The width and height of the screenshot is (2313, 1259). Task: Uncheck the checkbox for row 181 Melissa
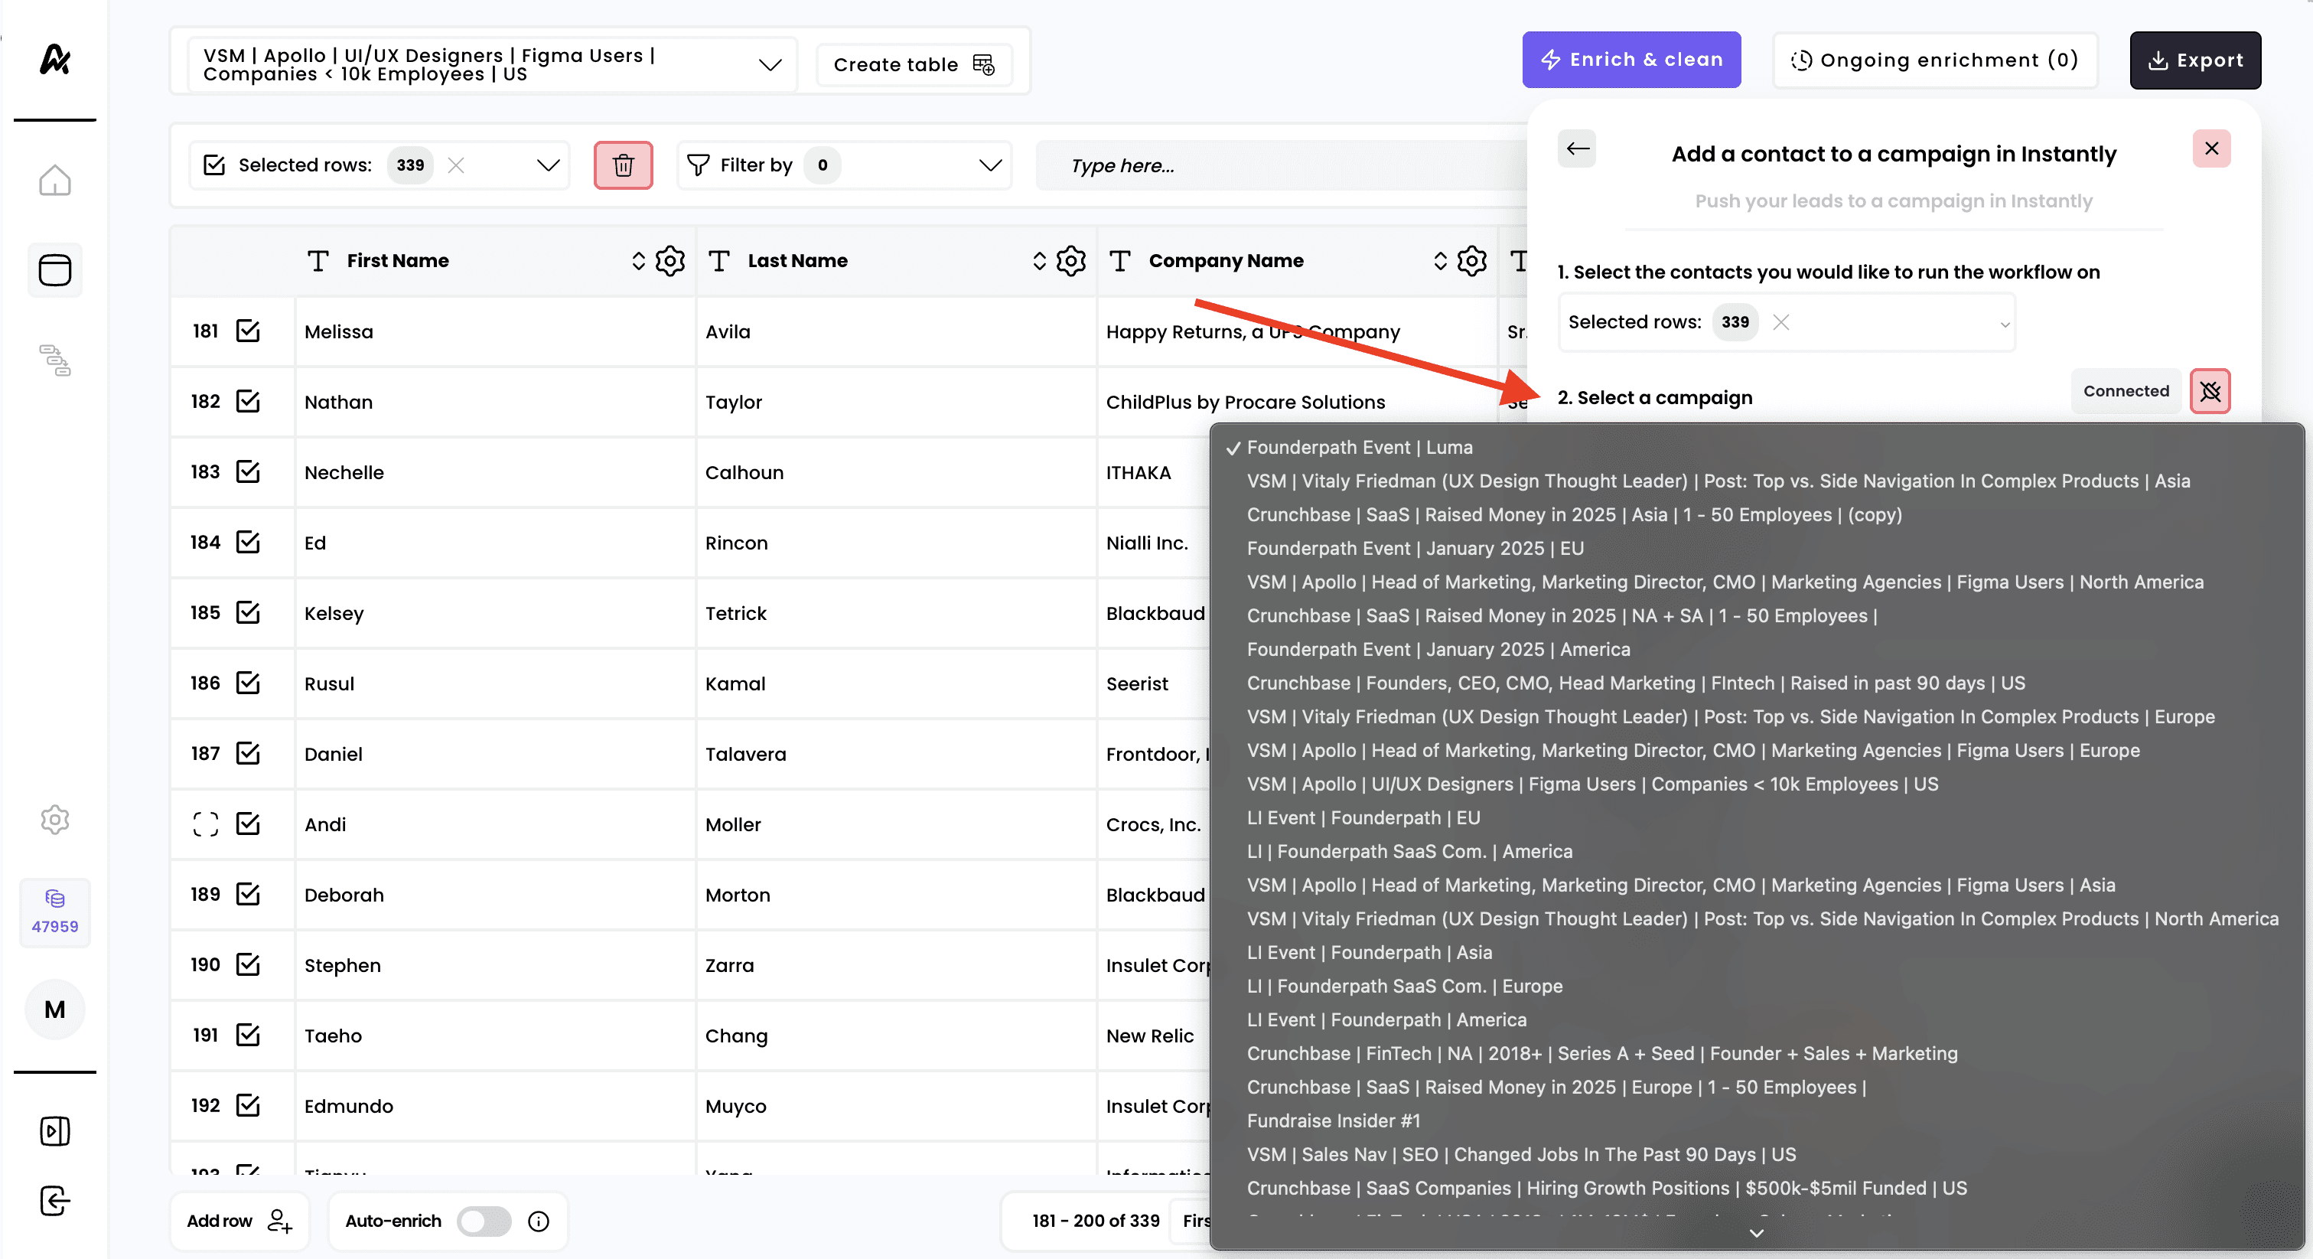click(248, 331)
